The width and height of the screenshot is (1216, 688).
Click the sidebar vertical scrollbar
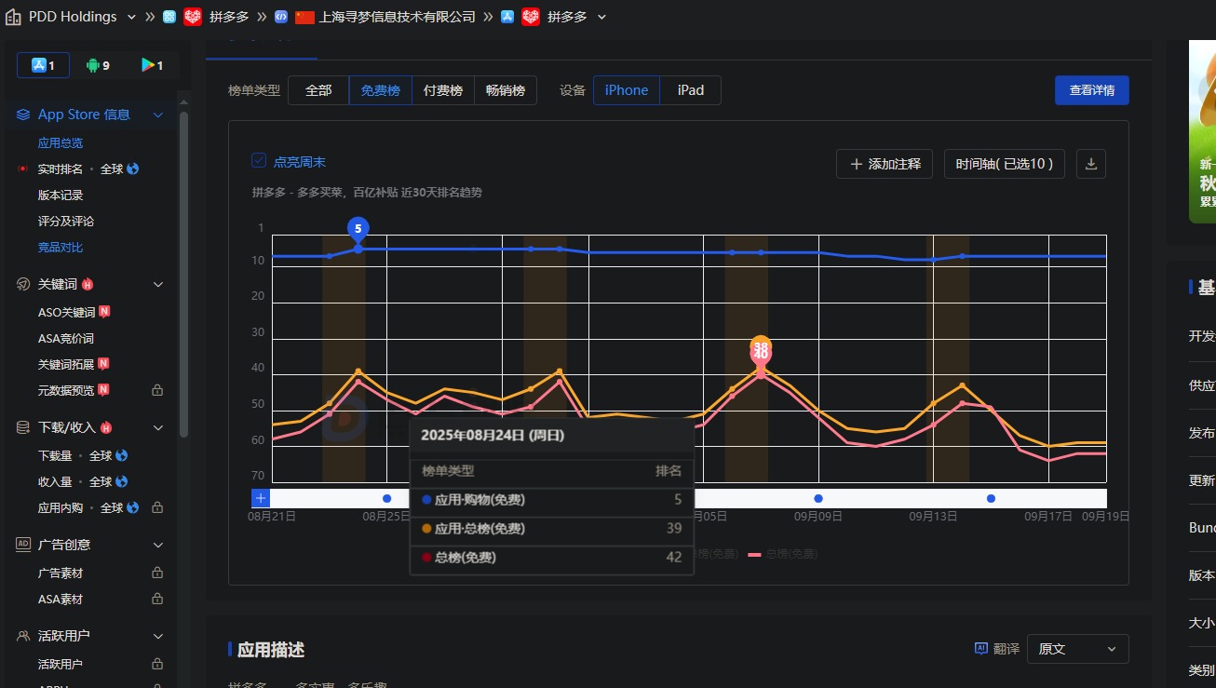click(x=183, y=270)
